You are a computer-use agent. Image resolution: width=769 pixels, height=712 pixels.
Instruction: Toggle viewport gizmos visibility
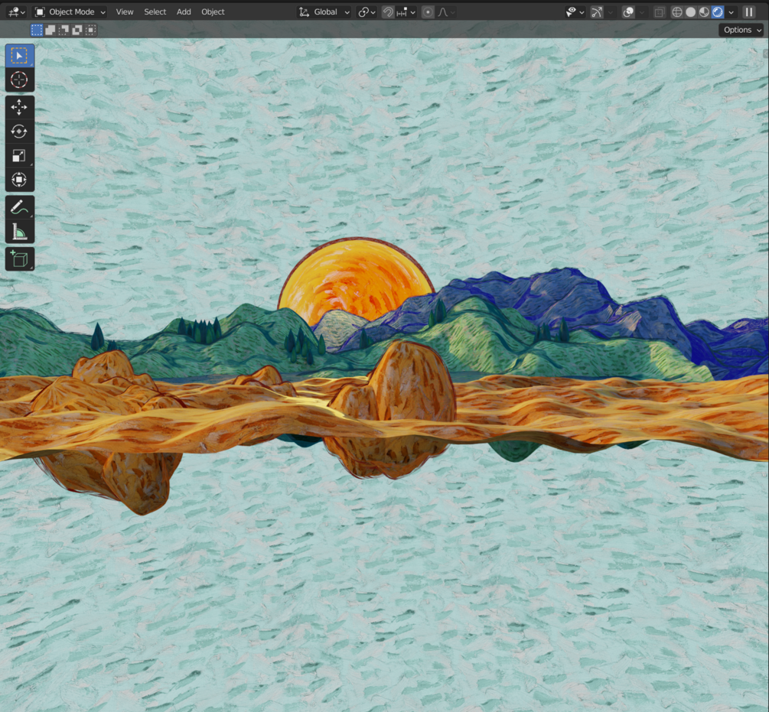tap(597, 11)
